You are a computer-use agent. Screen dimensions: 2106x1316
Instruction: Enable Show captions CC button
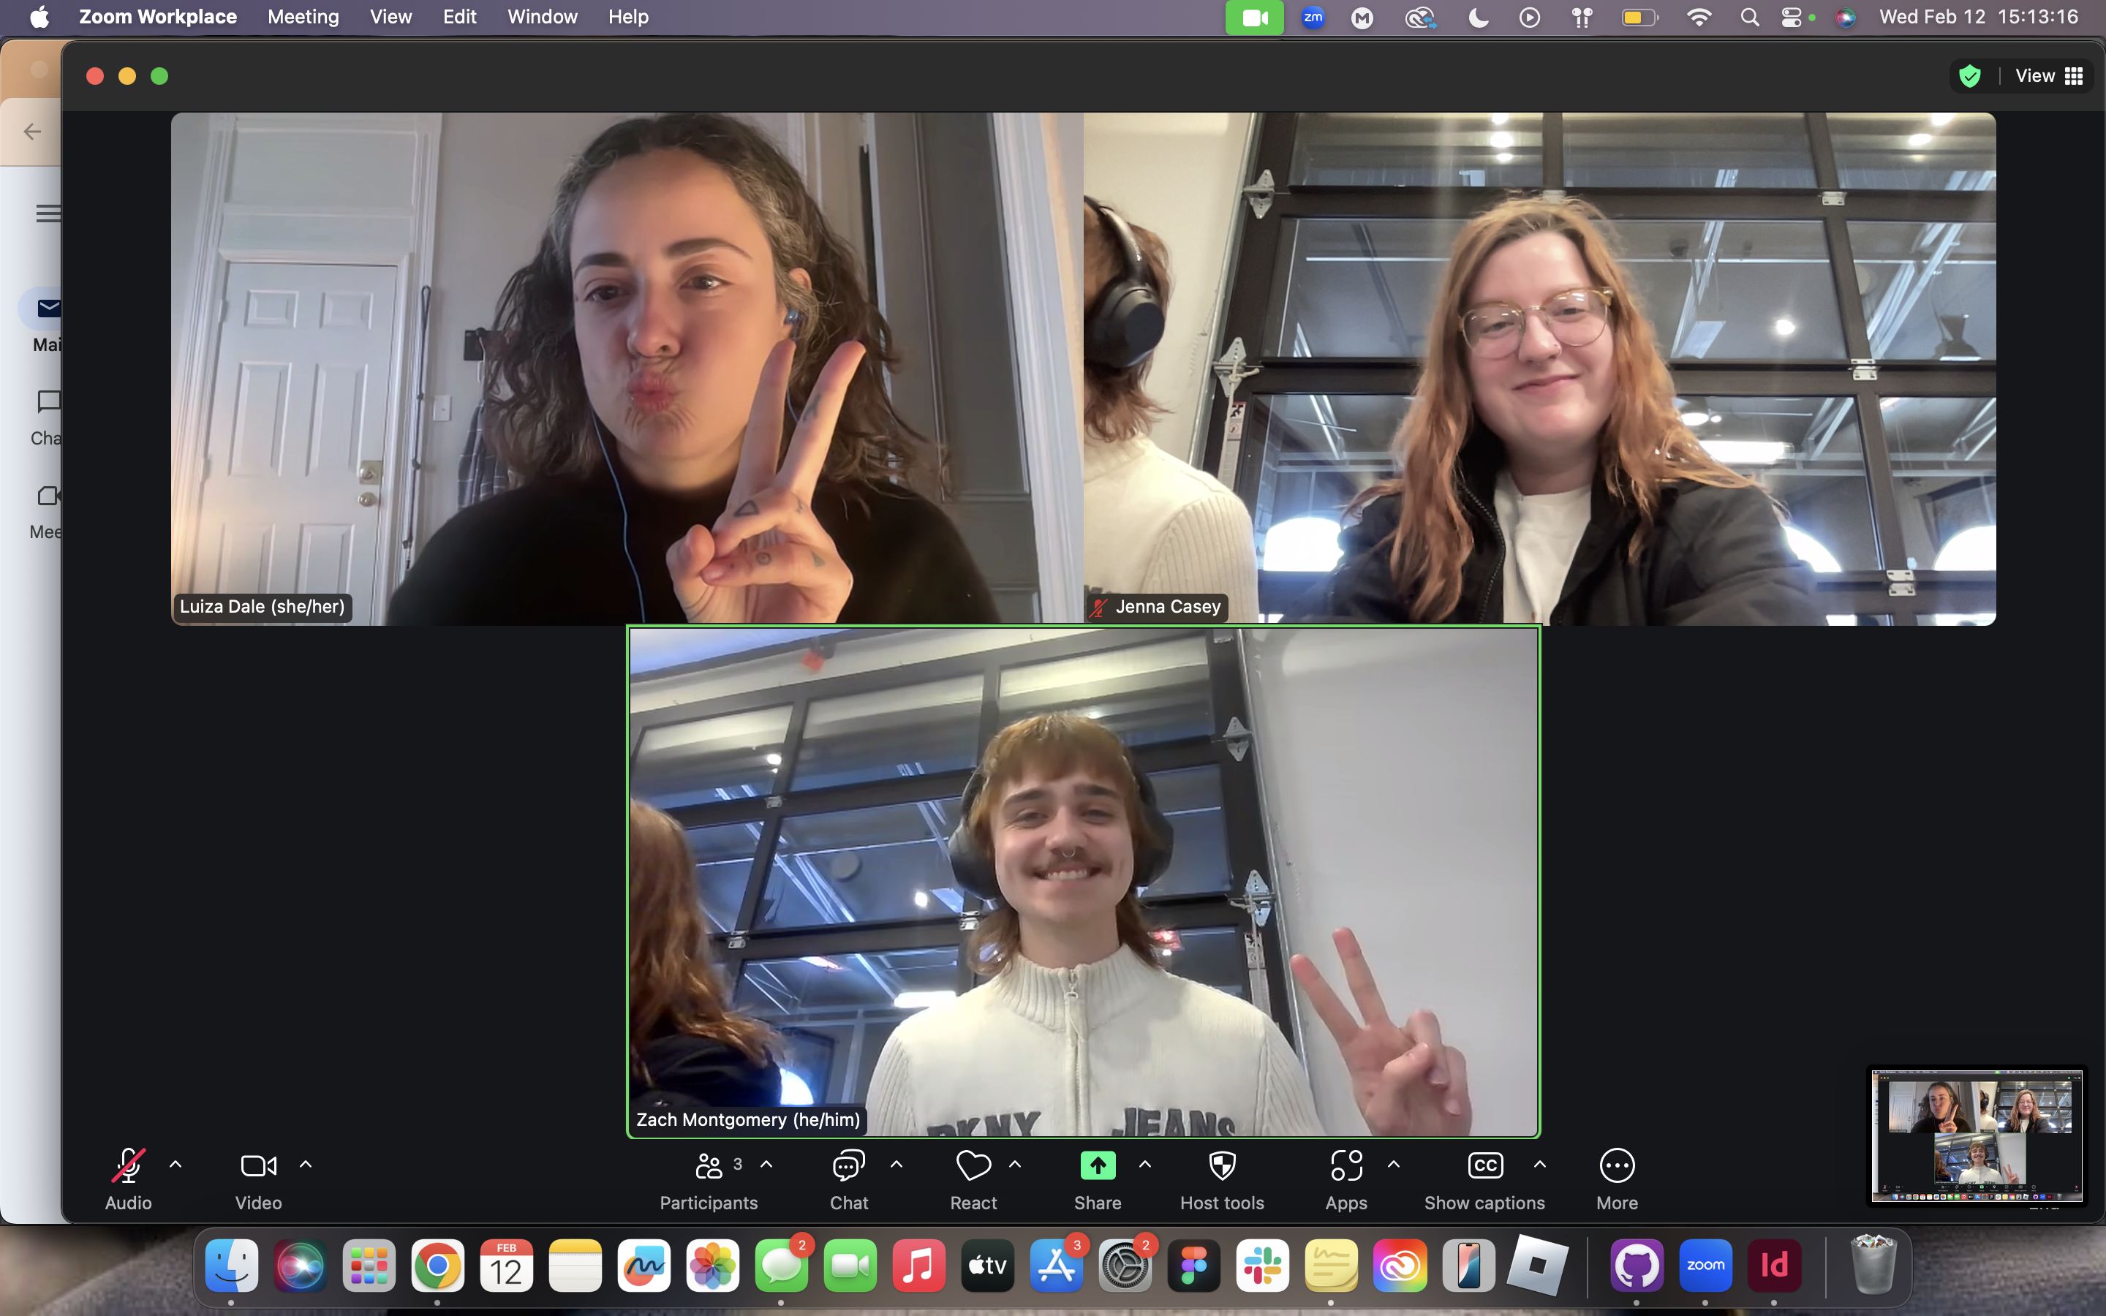(x=1484, y=1166)
